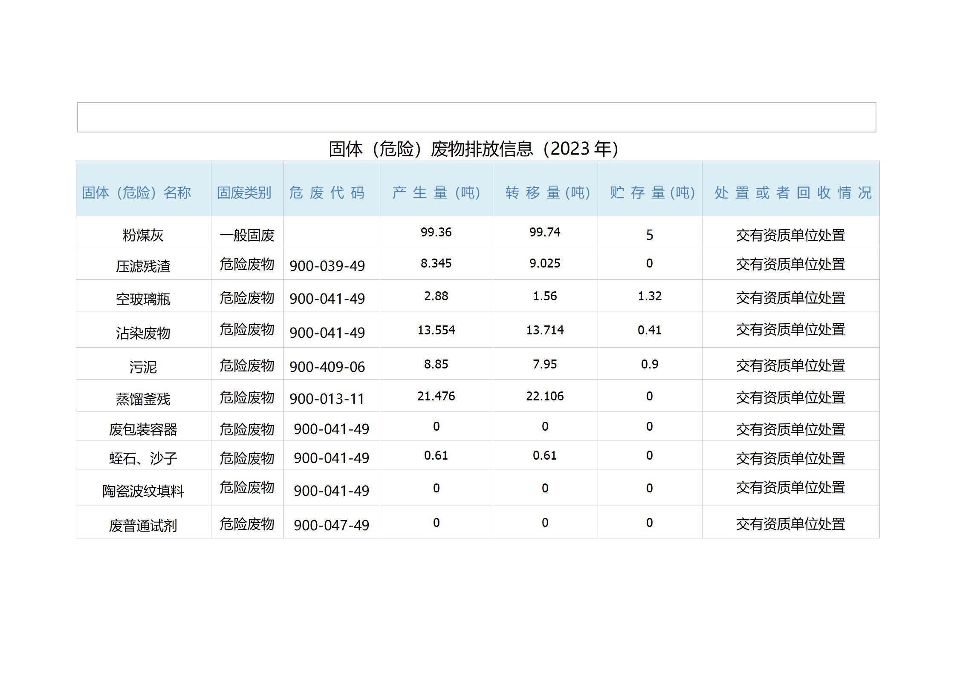
Task: Click the cell 废普通试剂
Action: [x=143, y=526]
